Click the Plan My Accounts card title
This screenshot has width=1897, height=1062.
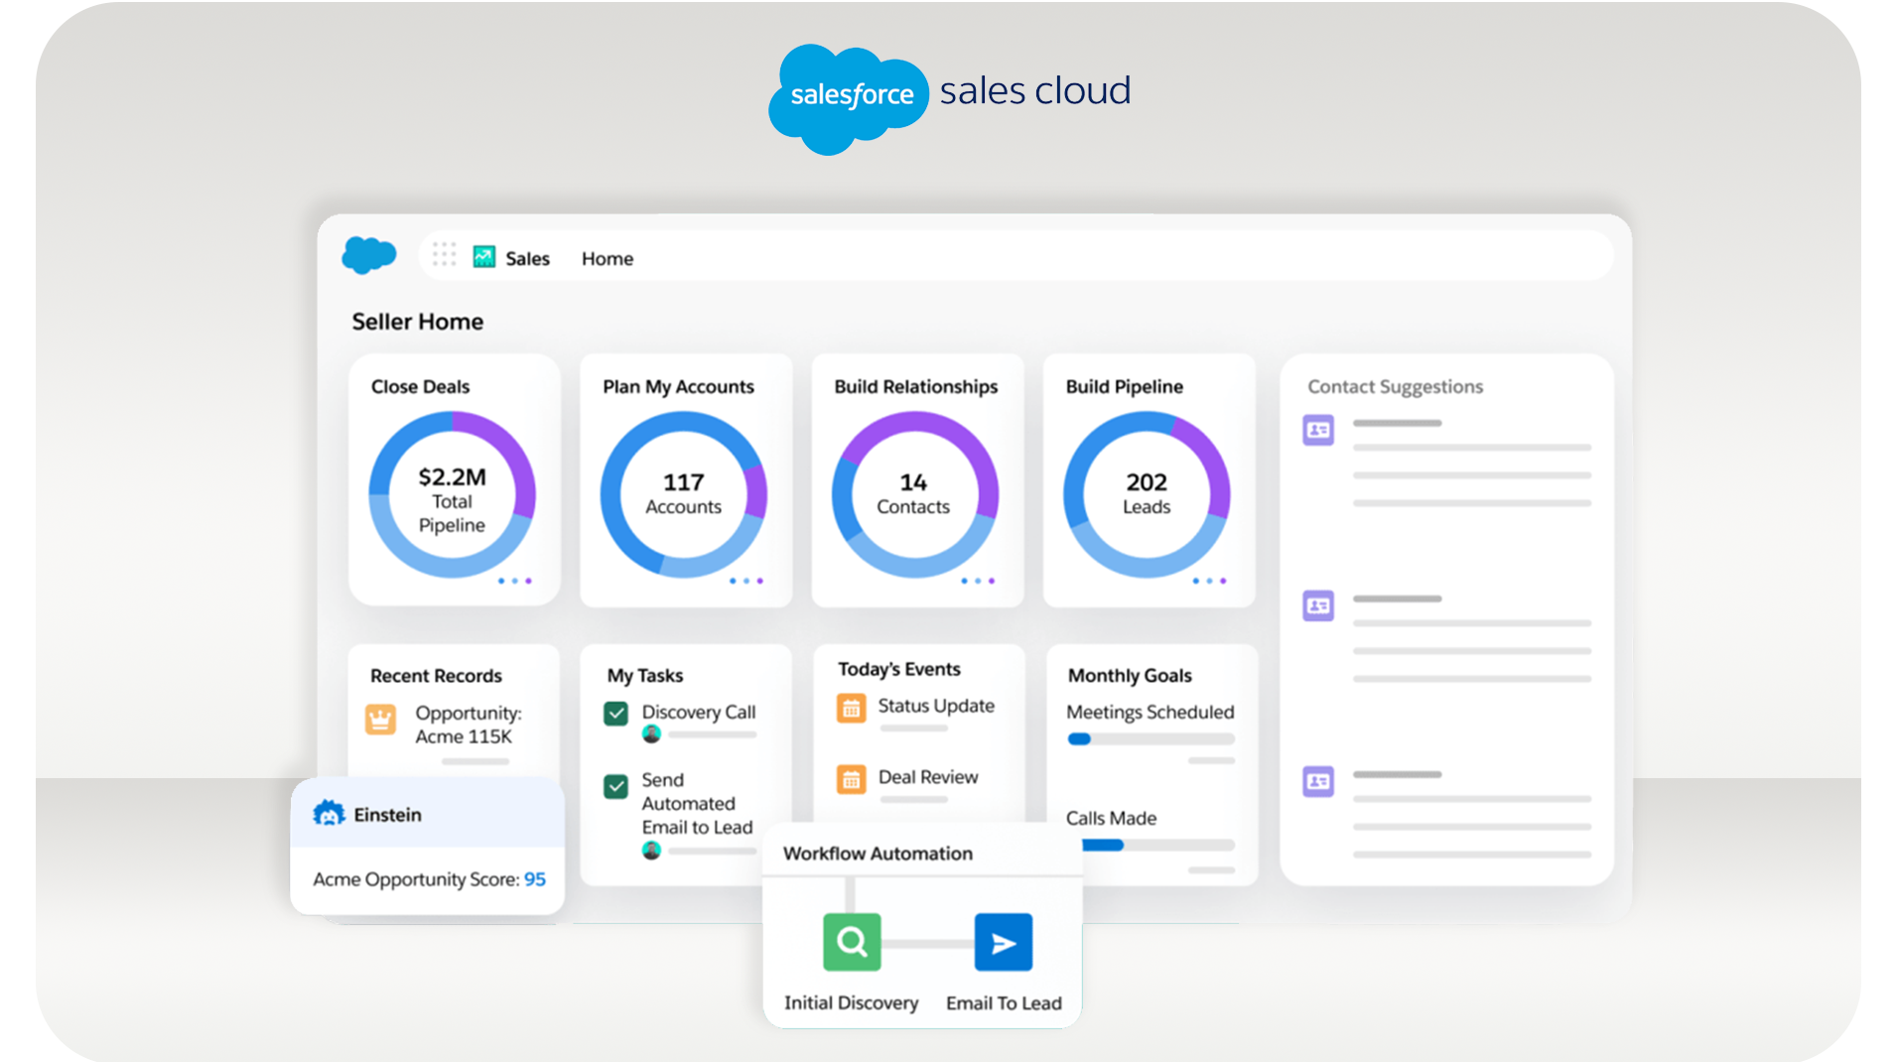(x=678, y=387)
